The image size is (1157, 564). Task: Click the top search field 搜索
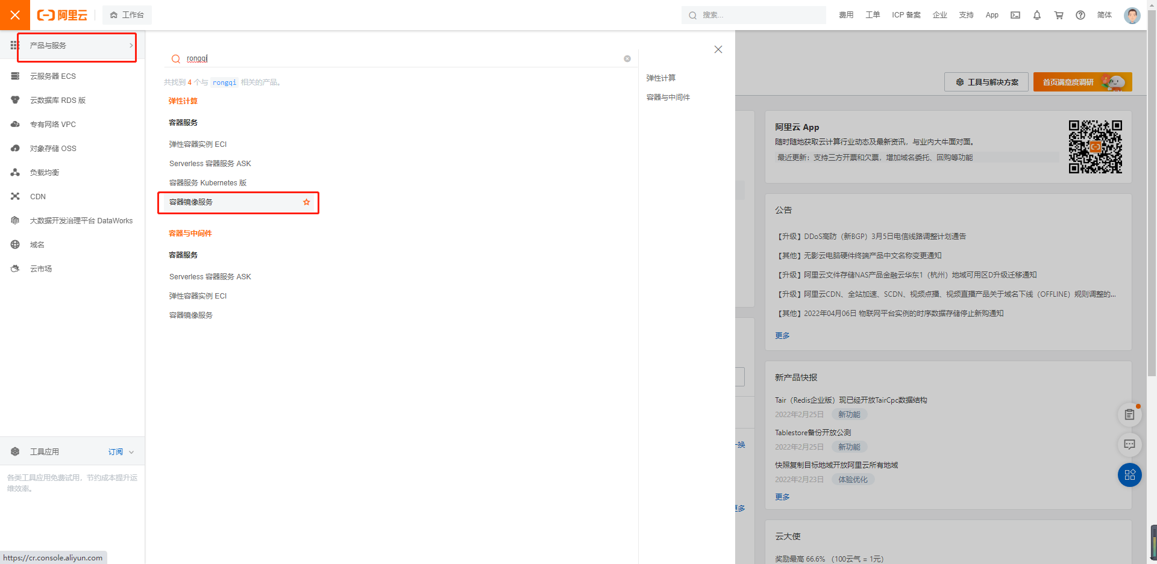click(754, 15)
